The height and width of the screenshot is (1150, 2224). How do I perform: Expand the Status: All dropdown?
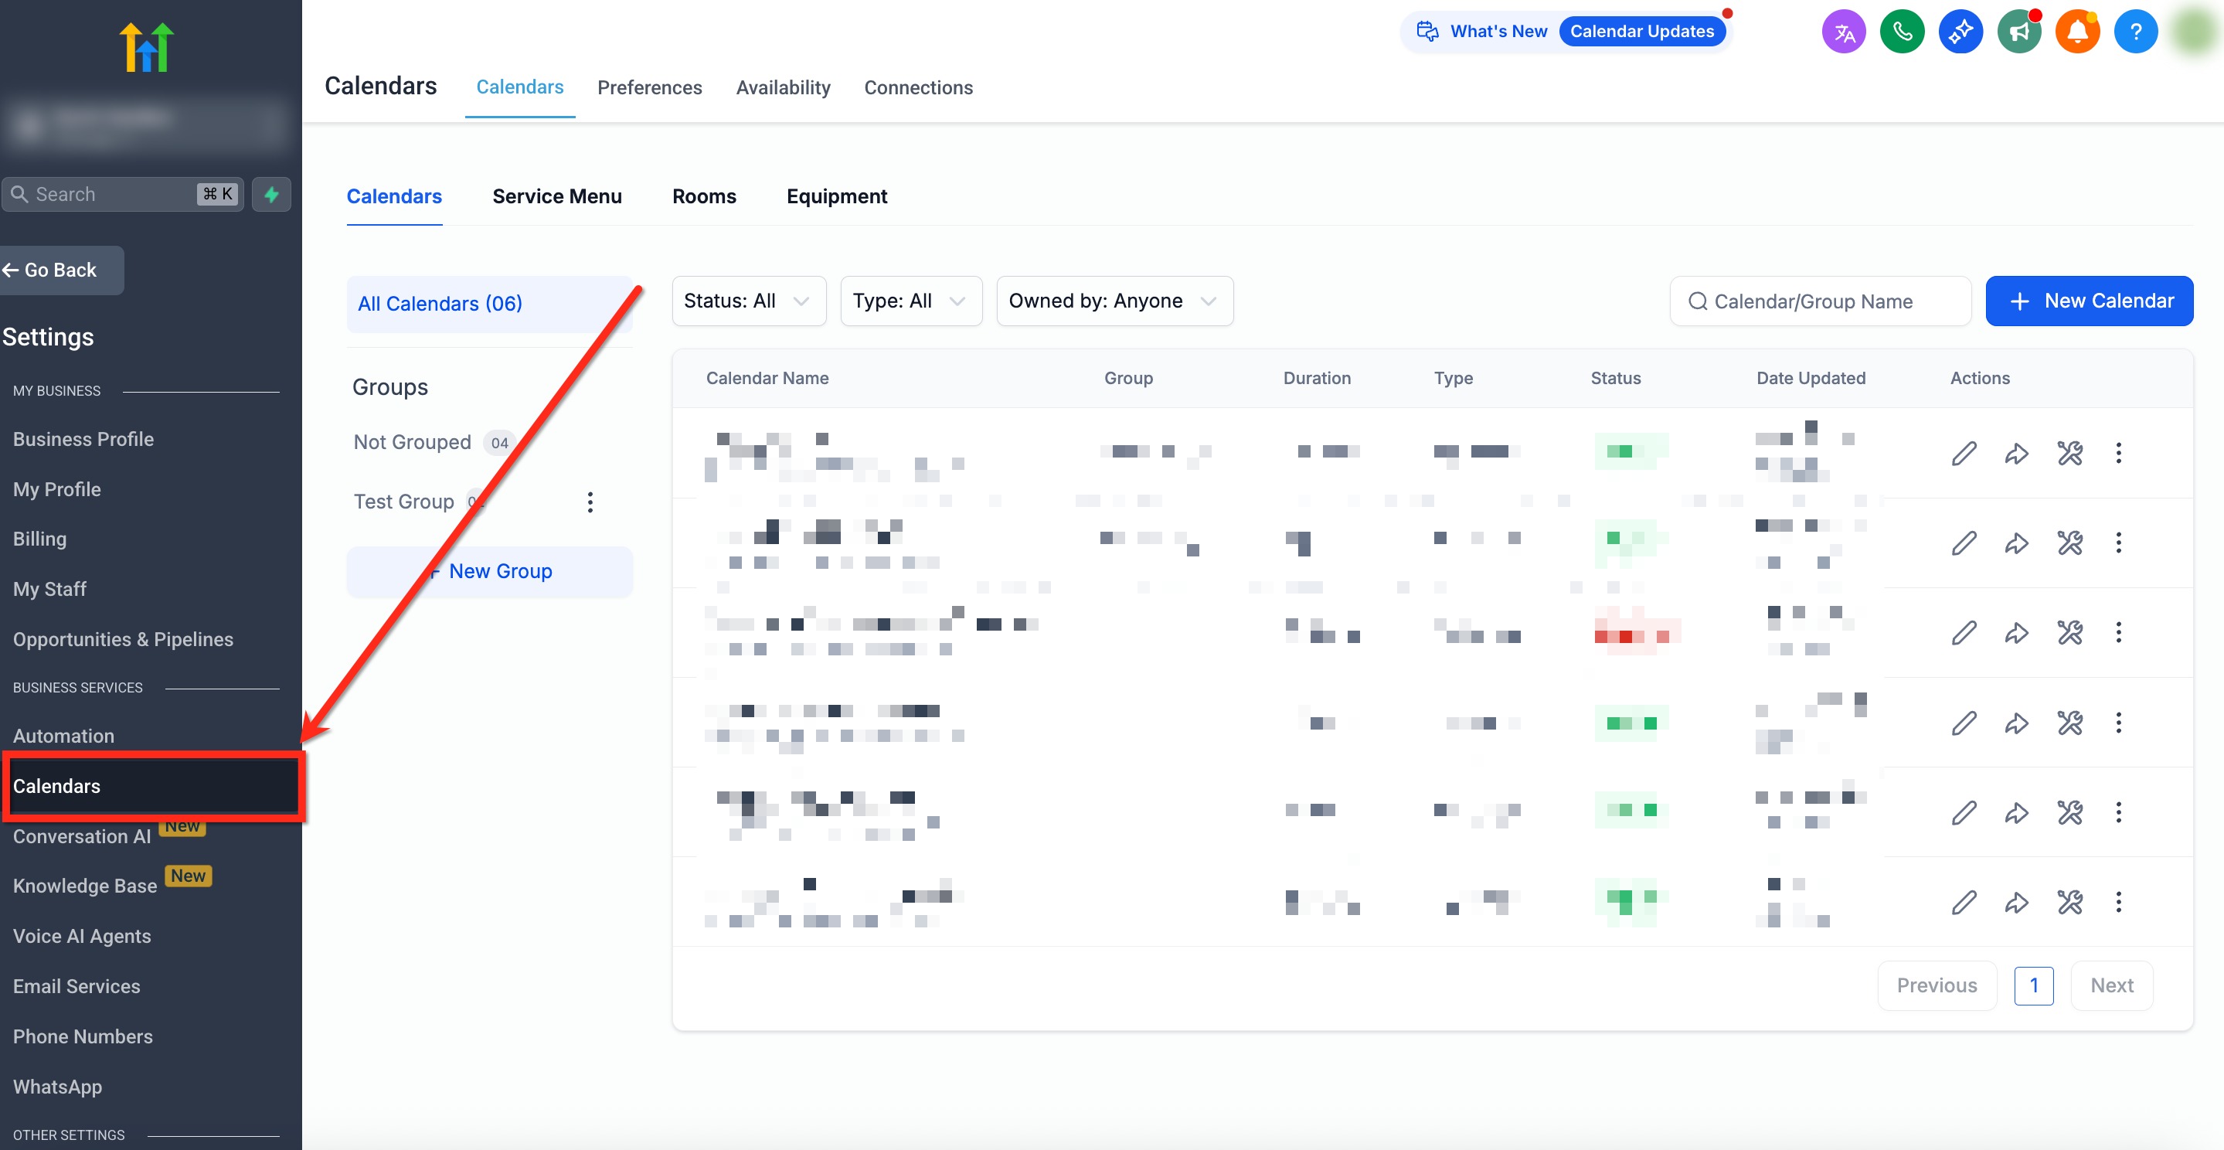(748, 301)
